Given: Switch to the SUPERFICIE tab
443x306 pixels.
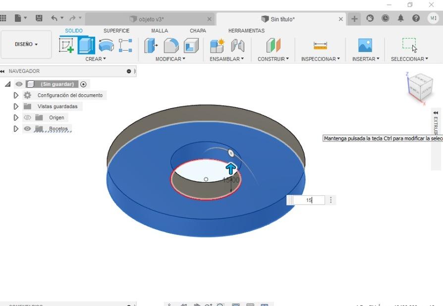Looking at the screenshot, I should 116,31.
